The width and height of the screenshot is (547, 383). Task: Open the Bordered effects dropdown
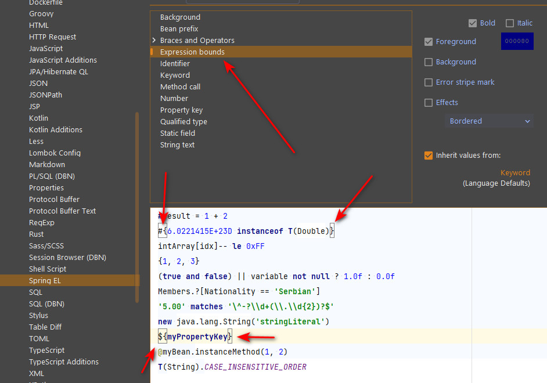pos(489,121)
